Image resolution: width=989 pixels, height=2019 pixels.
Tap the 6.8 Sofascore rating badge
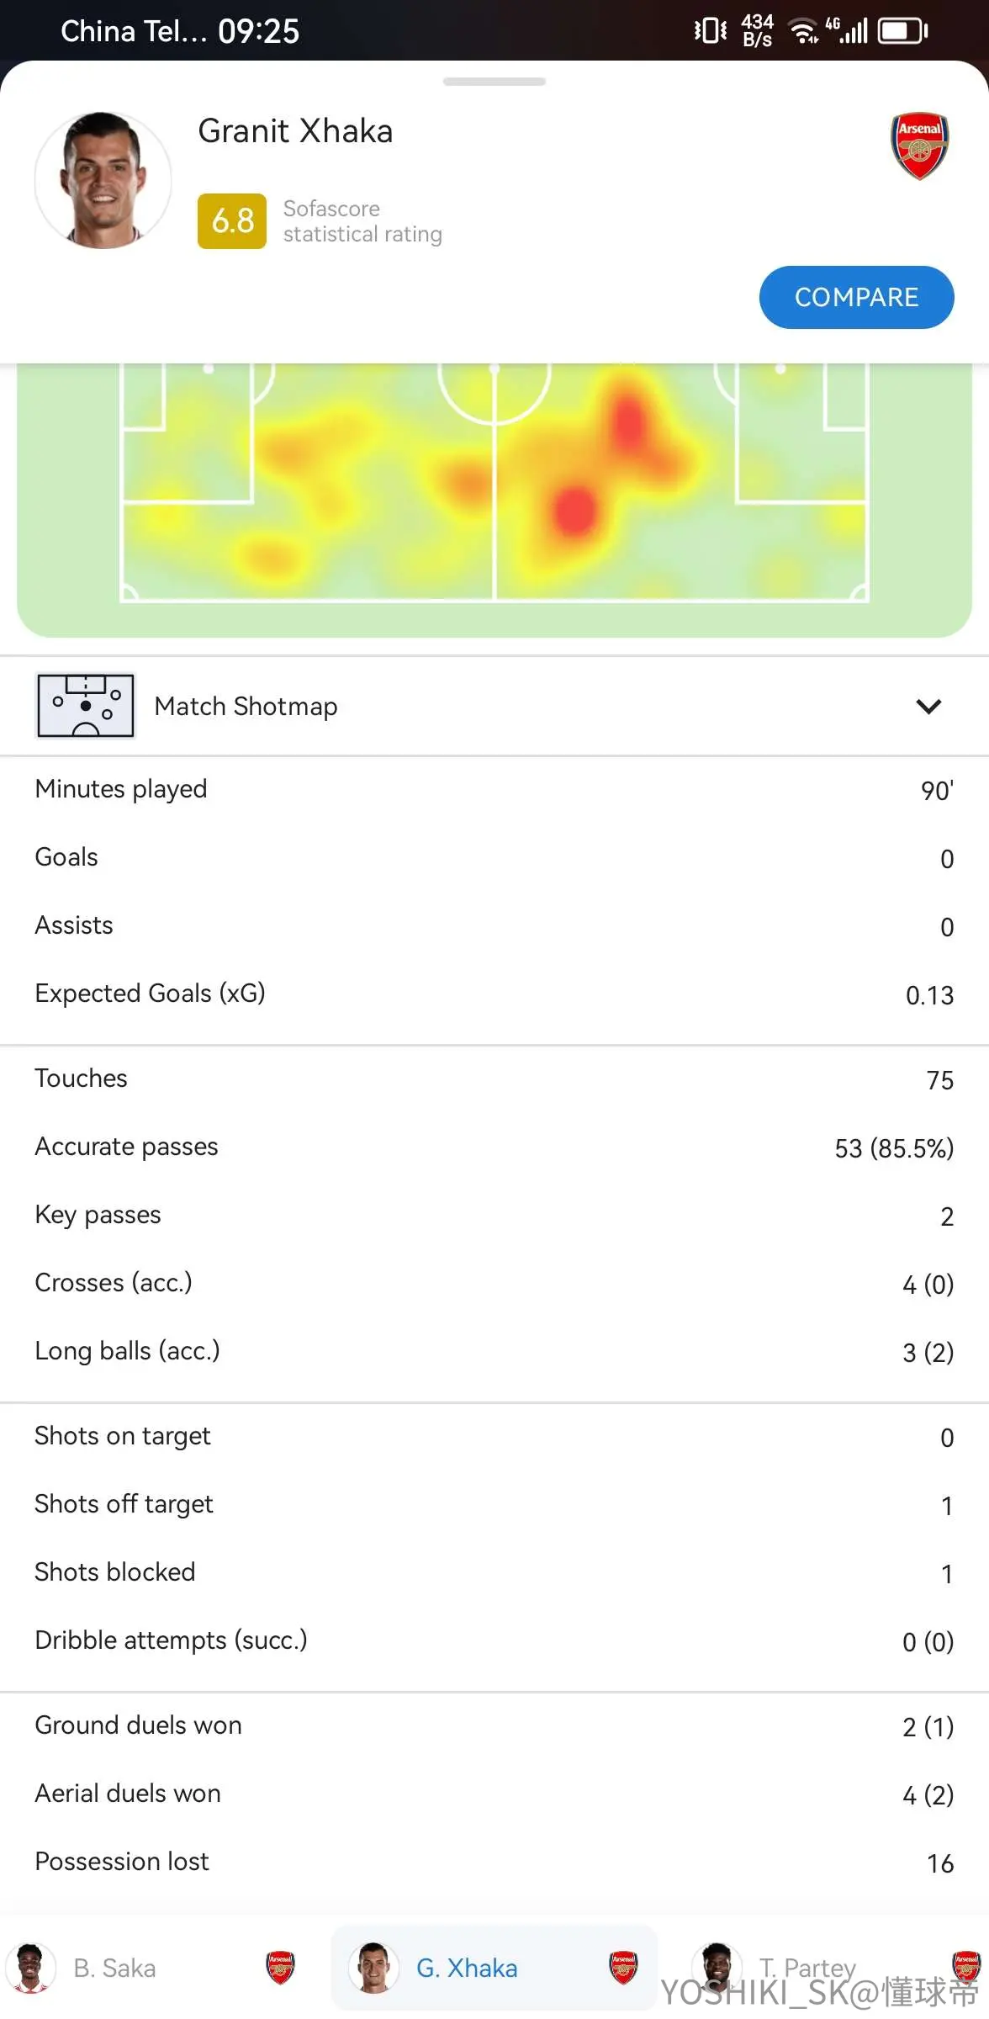[232, 221]
